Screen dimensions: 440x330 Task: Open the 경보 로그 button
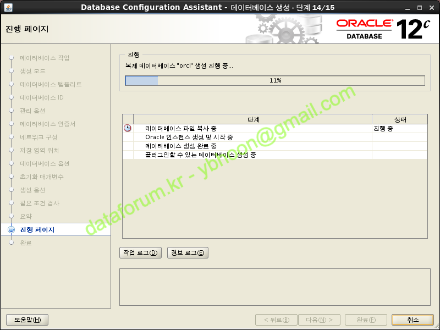[188, 253]
